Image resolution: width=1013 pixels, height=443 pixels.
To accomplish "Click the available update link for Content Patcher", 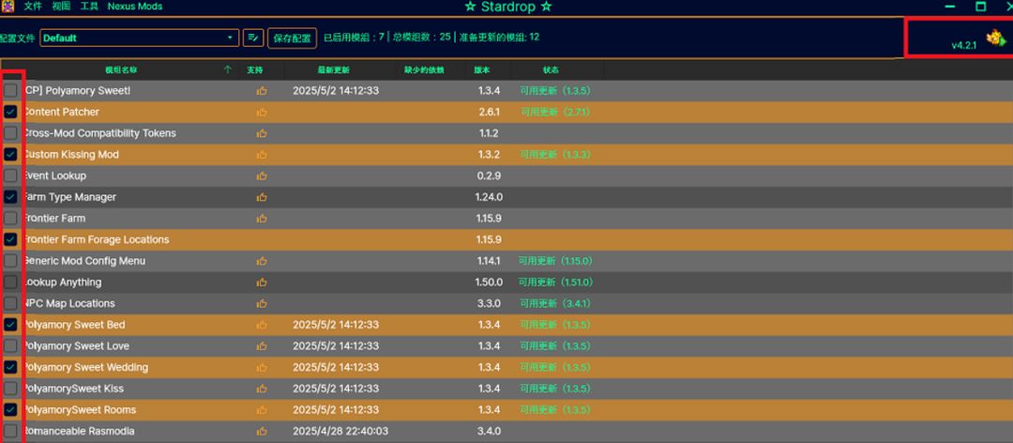I will click(x=555, y=112).
